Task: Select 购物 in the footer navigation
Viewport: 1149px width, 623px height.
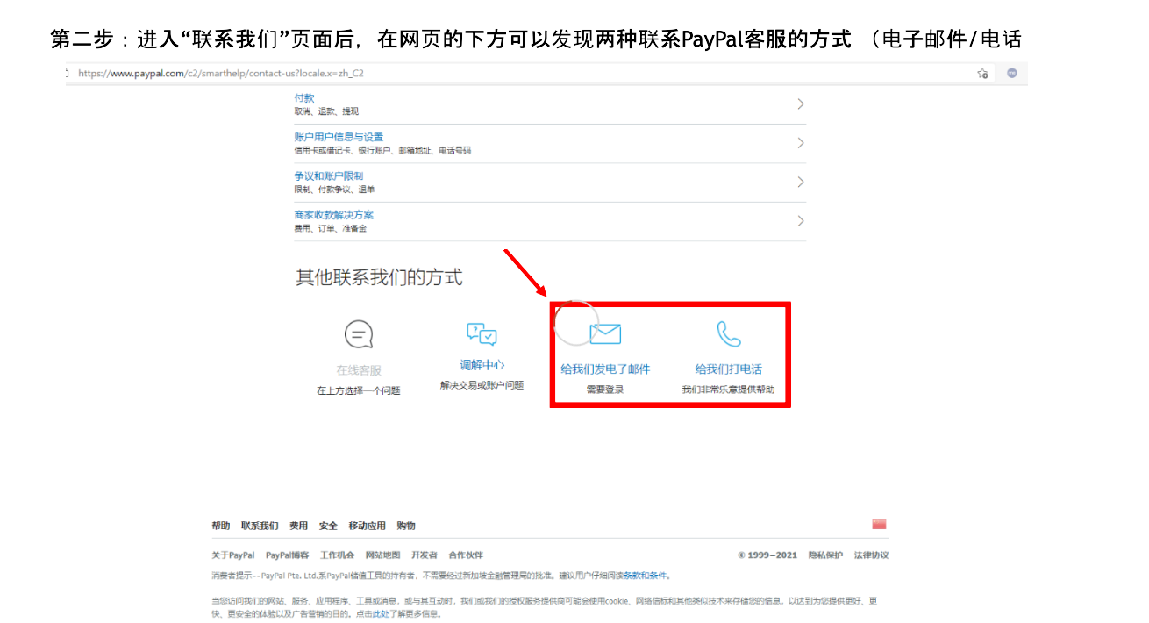Action: [406, 525]
